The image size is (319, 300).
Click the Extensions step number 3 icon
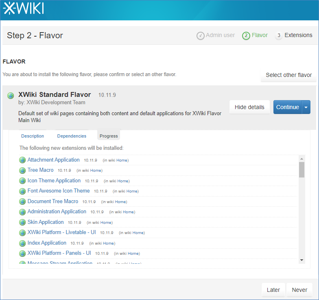[x=279, y=35]
